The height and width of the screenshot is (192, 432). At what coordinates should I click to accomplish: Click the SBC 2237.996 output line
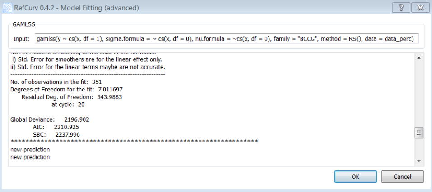(x=56, y=134)
